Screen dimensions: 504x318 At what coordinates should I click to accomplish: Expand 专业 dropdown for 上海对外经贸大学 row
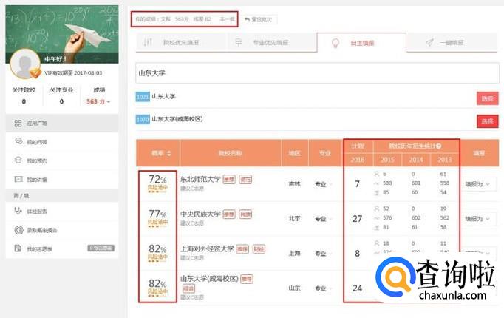[x=324, y=254]
